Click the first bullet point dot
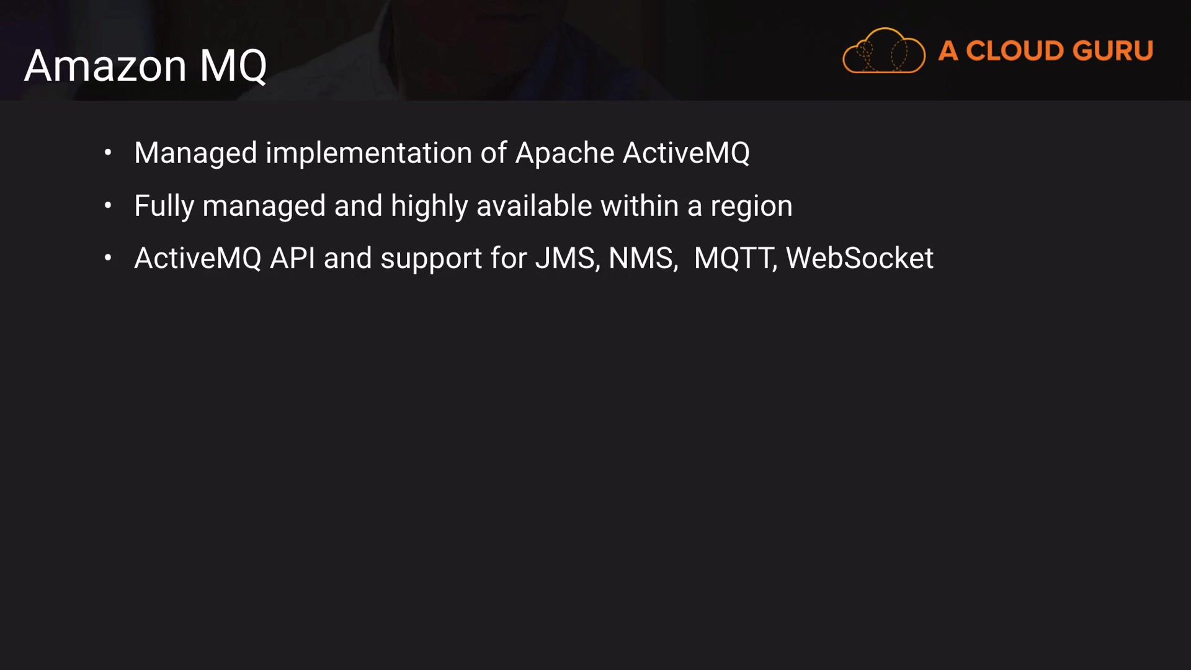Screen dimensions: 1191x670 (x=108, y=152)
